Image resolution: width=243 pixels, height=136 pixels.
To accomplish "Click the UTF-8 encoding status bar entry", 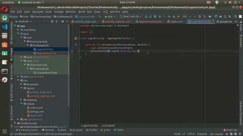I will click(191, 134).
